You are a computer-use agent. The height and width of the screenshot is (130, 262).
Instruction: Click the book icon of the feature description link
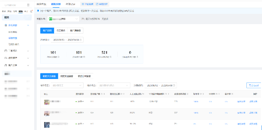coord(83,4)
